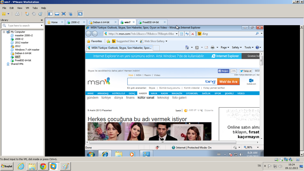Open the zoom level 90% dropdown

point(258,148)
